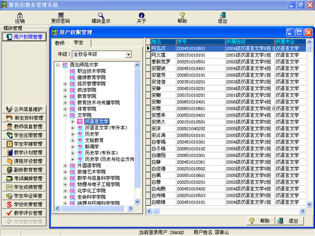Click 帮助 button in 用户权限管理 window
The image size is (315, 236).
260,221
